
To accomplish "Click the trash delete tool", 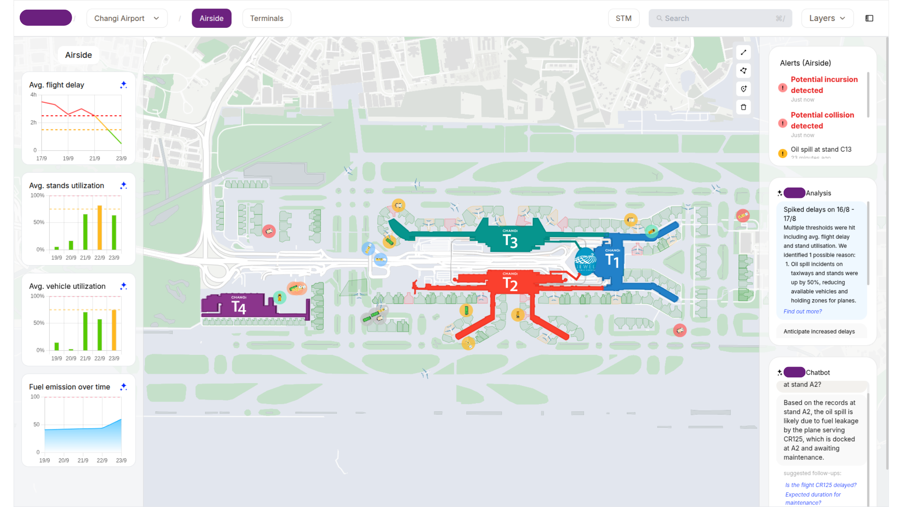I will click(x=743, y=107).
